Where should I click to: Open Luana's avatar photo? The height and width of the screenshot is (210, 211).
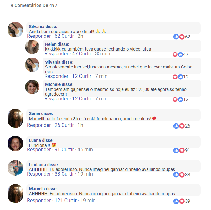pyautogui.click(x=15, y=143)
